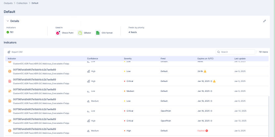Screen dimensions: 275x137
Task: Click the globe icon in the Expired row
Action: coord(10,131)
